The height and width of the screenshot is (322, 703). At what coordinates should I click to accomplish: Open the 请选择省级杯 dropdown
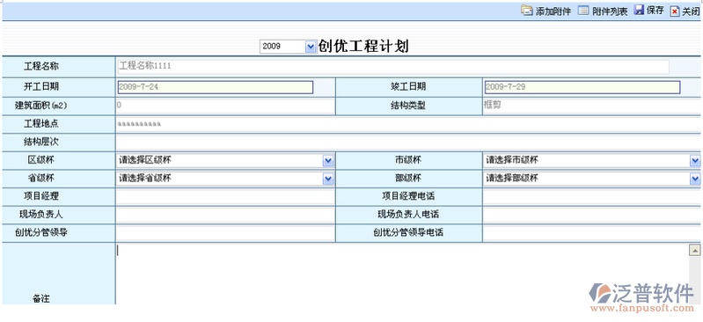[x=328, y=179]
